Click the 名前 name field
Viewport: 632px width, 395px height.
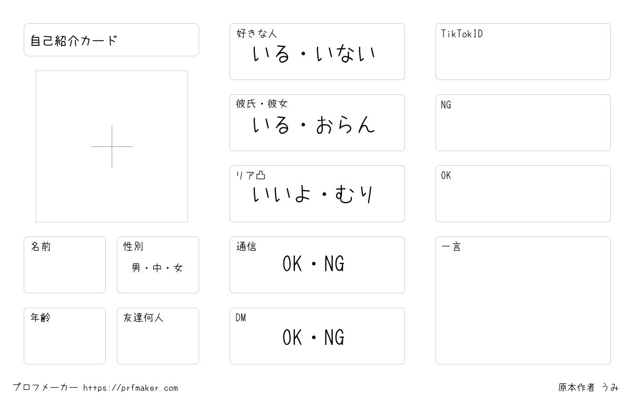pos(65,265)
